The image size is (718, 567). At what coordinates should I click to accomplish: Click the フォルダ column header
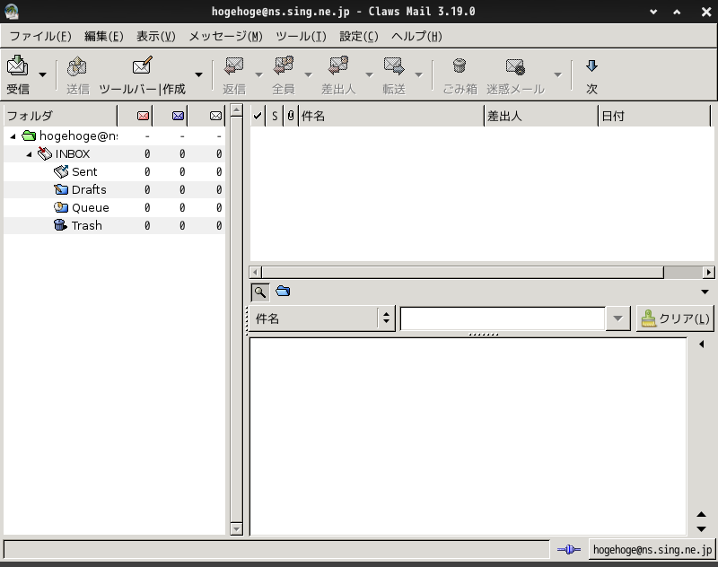click(x=60, y=116)
